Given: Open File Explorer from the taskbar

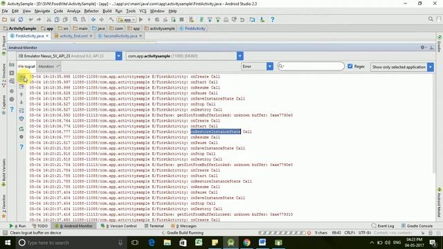Looking at the screenshot, I should click(168, 243).
